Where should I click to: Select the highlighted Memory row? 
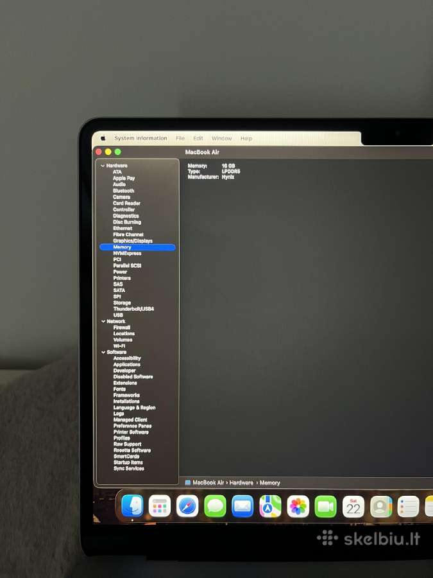137,247
